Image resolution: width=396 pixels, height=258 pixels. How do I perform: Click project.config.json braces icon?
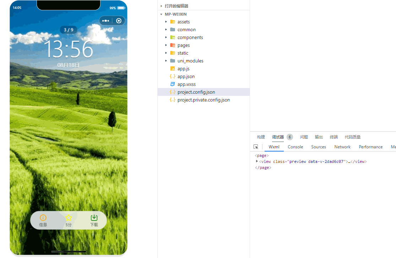coord(173,92)
